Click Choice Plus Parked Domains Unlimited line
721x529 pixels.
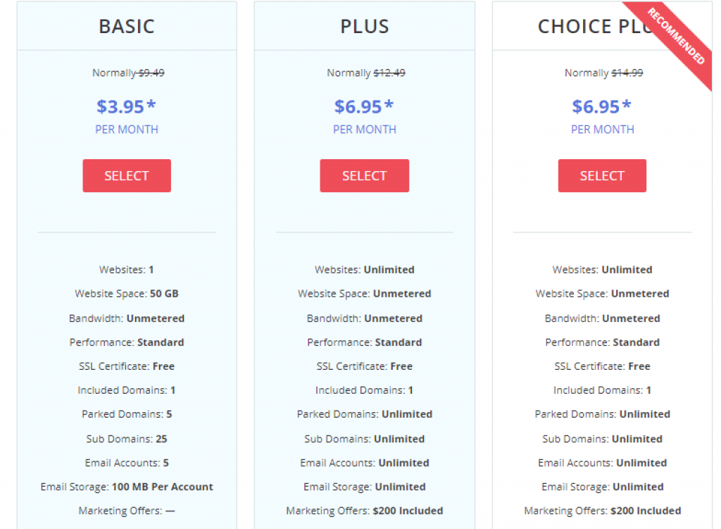tap(603, 414)
